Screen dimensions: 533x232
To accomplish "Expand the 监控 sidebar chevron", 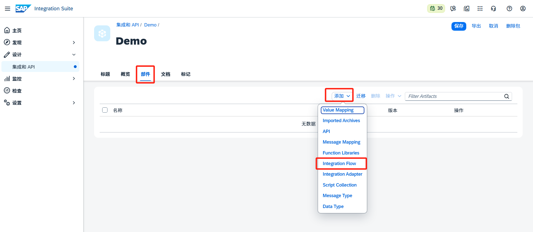I will (x=74, y=79).
